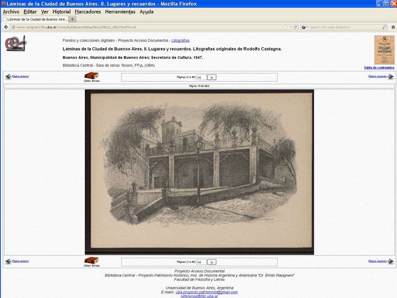Click the top previous-page left arrow icon
397x298 pixels.
point(8,76)
